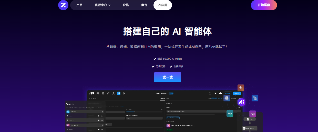Open the 案例 menu item
318x132 pixels.
144,5
